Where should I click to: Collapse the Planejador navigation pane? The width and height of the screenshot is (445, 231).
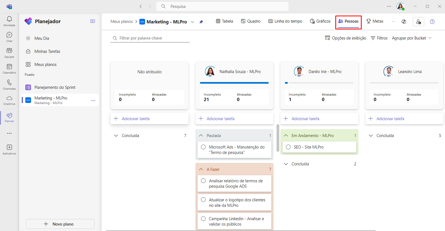[93, 21]
